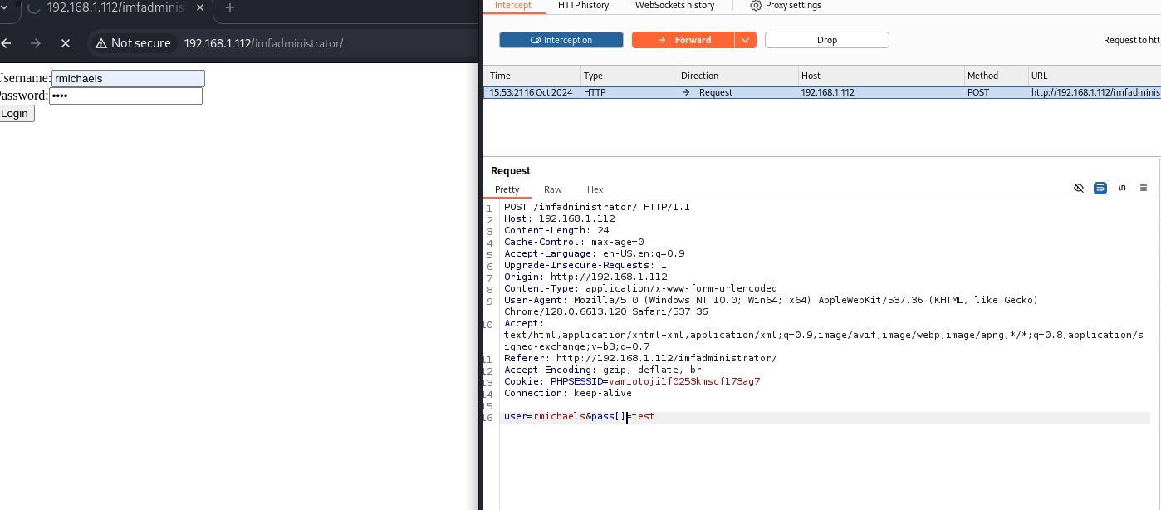Toggle hide non-printable characters eye icon

click(1078, 189)
